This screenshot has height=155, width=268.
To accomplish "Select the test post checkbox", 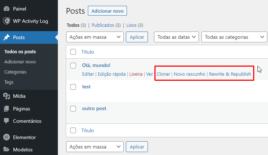I will pos(73,87).
